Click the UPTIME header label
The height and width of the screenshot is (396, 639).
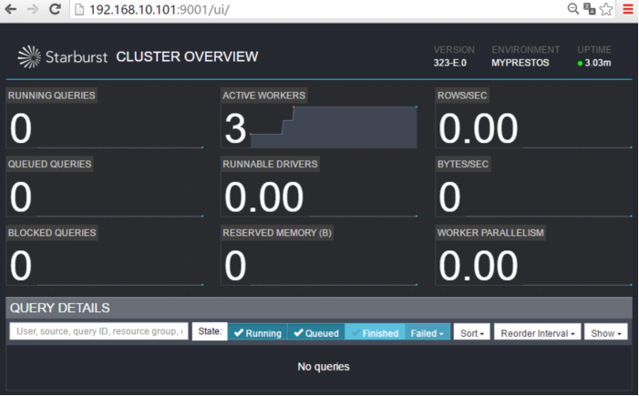[594, 50]
